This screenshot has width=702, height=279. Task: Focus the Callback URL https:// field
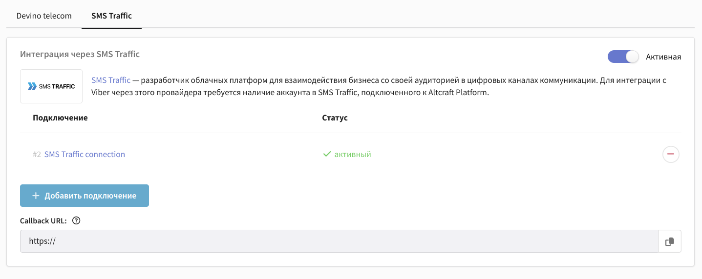click(340, 241)
